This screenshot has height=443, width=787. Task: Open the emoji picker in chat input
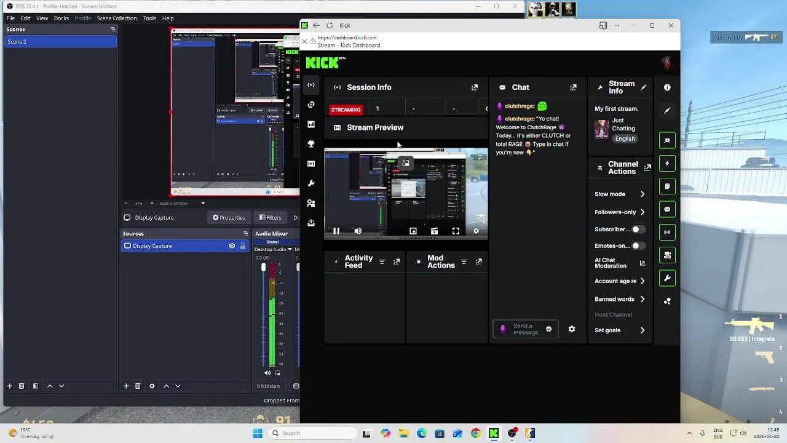(549, 329)
